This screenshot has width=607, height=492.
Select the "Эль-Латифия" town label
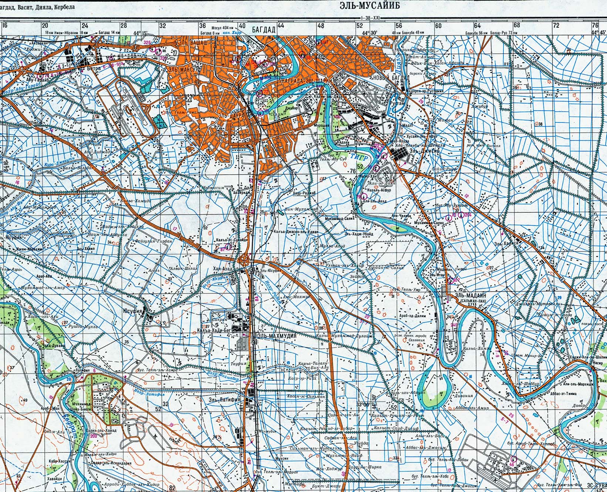(x=224, y=400)
